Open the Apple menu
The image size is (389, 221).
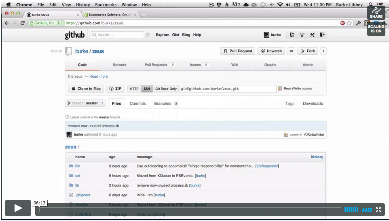(8, 4)
